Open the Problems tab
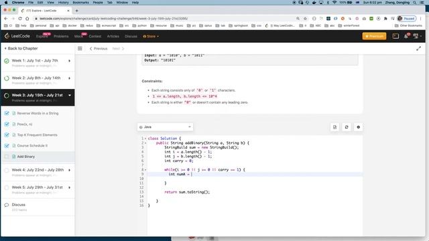This screenshot has height=241, width=429. 61,36
